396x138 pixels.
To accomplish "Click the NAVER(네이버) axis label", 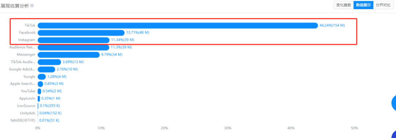I will pos(22,120).
